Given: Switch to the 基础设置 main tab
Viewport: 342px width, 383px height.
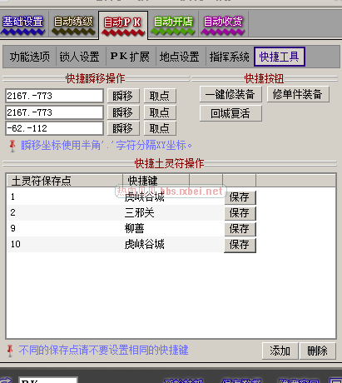Looking at the screenshot, I should coord(23,24).
